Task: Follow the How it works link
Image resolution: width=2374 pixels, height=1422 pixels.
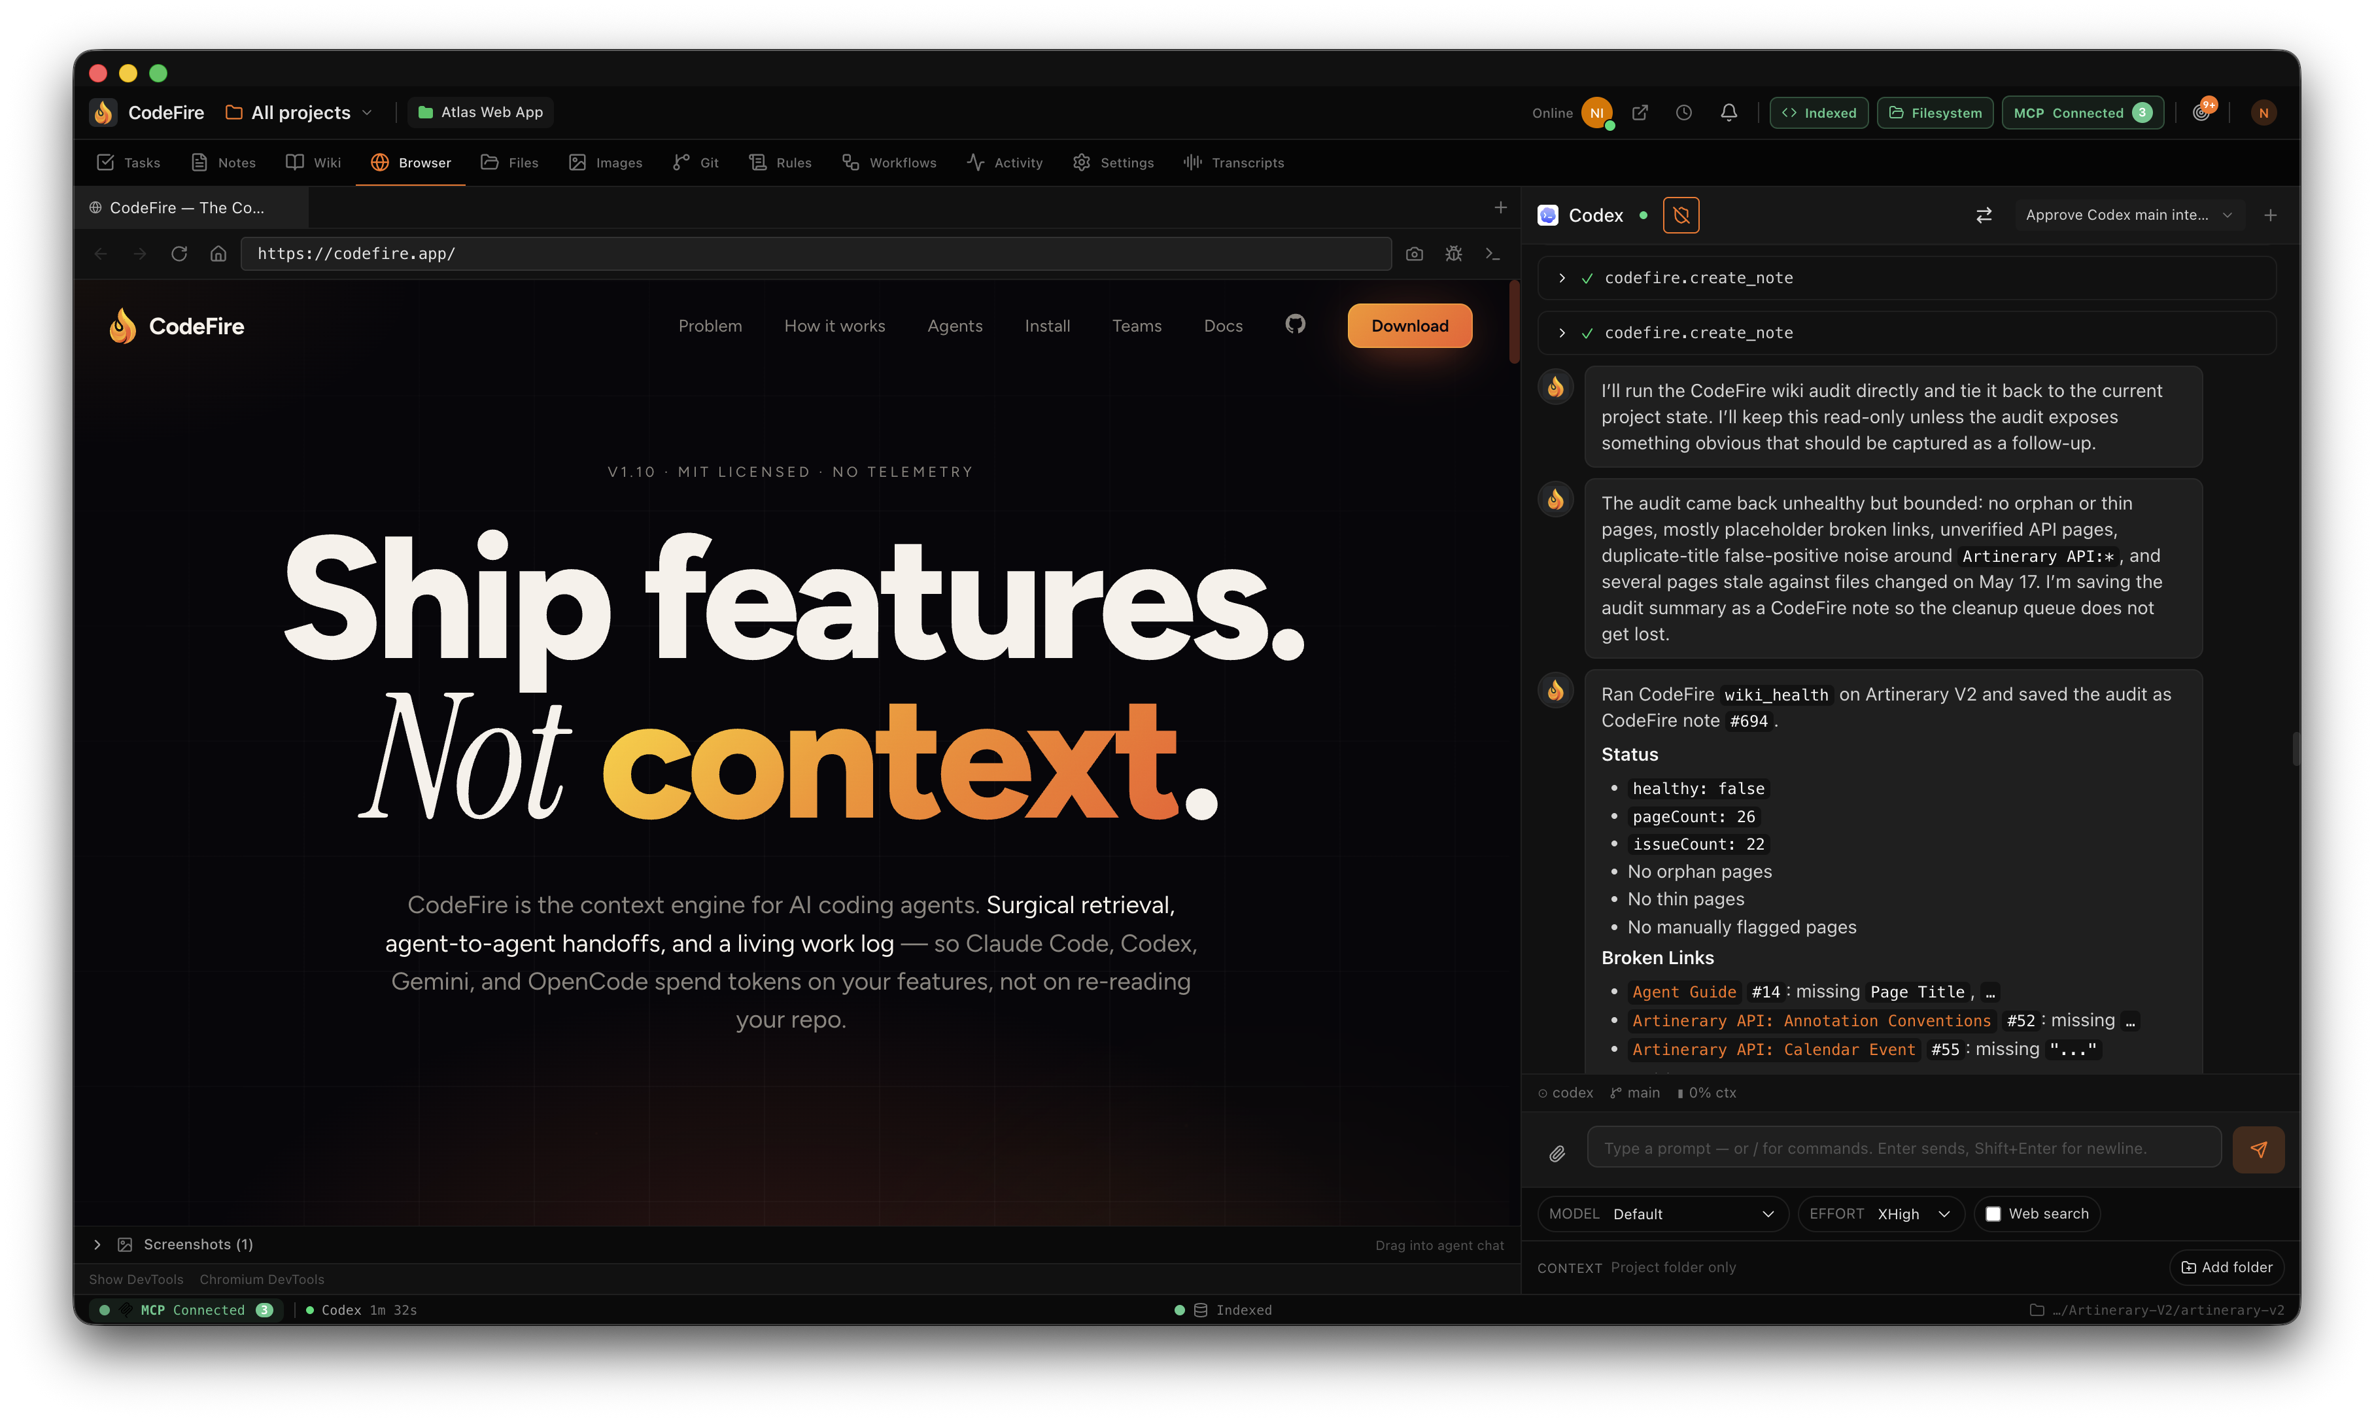Action: [x=834, y=326]
